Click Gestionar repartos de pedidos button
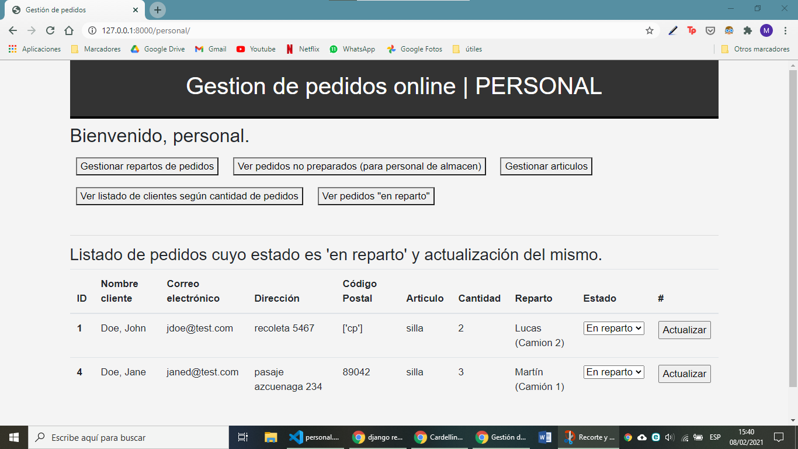The image size is (798, 449). click(147, 166)
